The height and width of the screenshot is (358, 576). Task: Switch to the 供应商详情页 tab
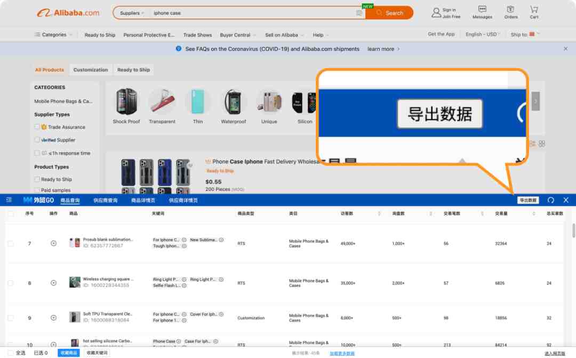click(183, 201)
